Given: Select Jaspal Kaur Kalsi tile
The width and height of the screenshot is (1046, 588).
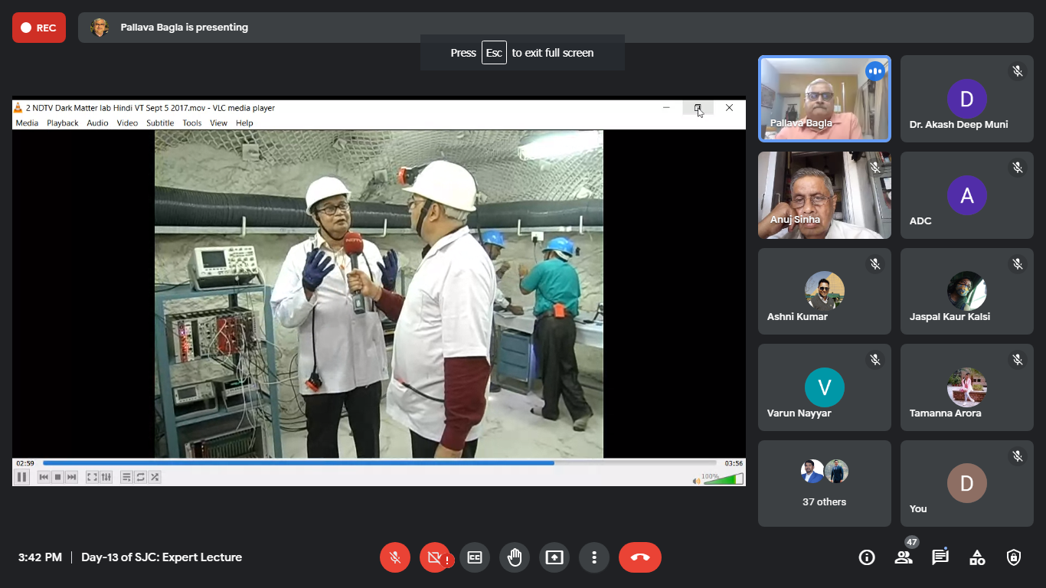Looking at the screenshot, I should pyautogui.click(x=967, y=291).
